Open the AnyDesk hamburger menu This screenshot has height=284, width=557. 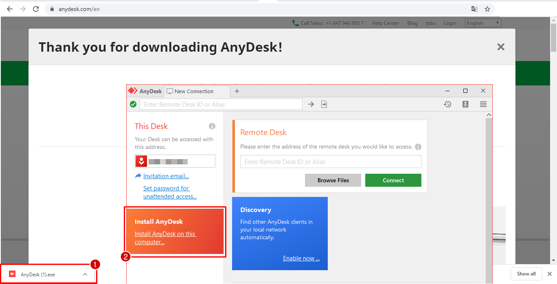tap(483, 105)
